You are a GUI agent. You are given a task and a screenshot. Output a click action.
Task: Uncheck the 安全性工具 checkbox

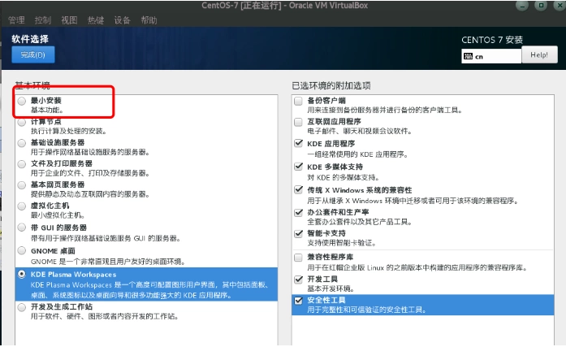click(298, 301)
